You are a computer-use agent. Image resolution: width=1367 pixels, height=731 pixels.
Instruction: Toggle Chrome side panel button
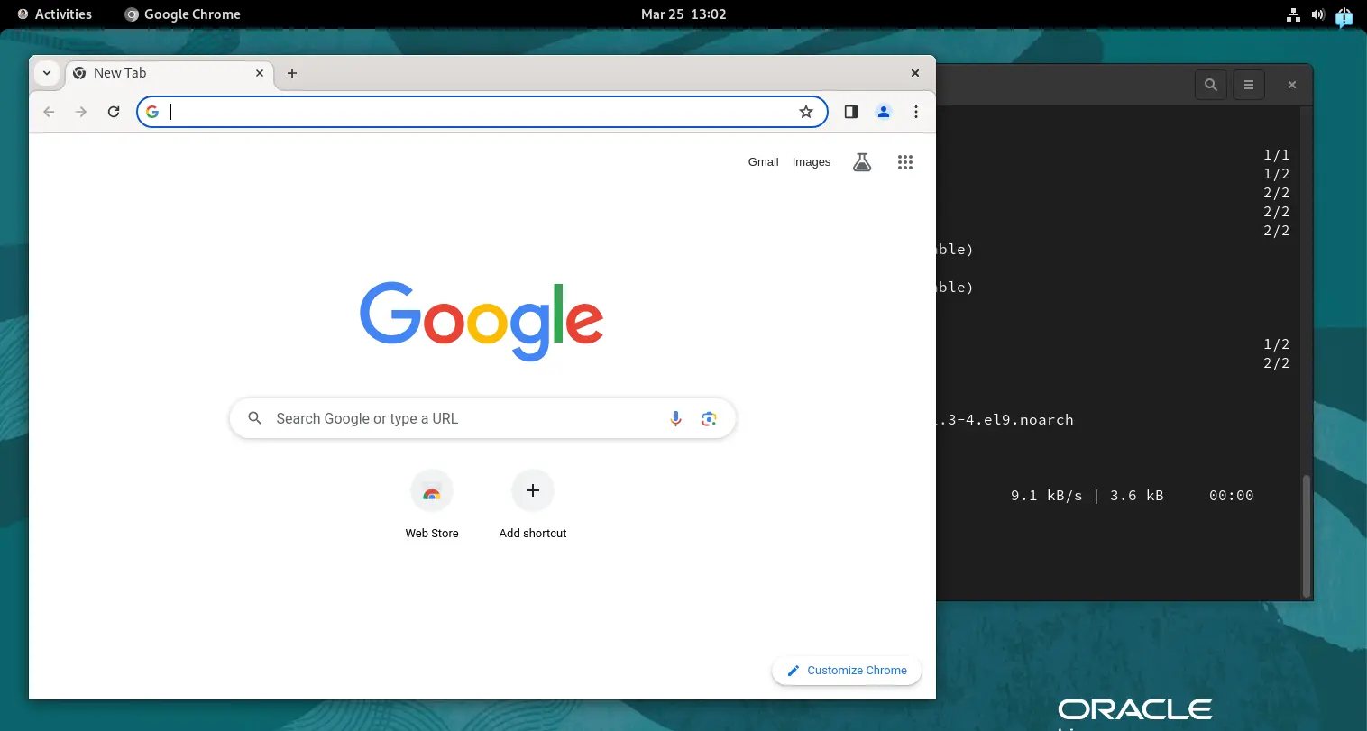pyautogui.click(x=850, y=112)
